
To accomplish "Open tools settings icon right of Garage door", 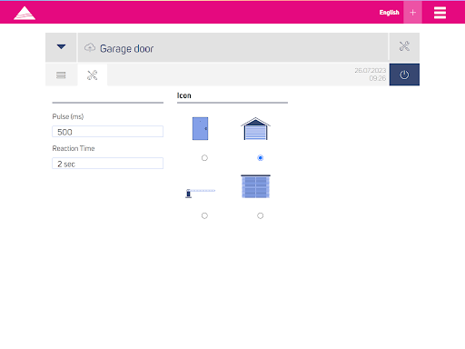I will [x=404, y=46].
